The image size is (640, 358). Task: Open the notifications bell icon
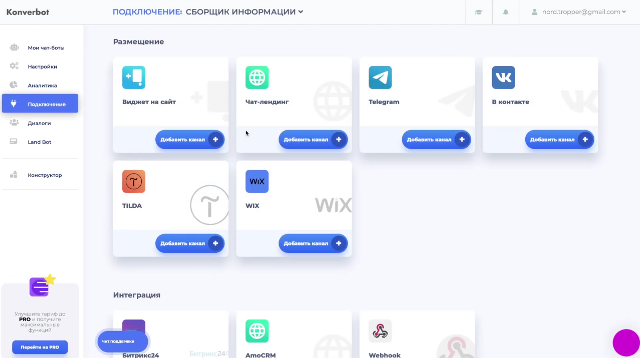506,12
